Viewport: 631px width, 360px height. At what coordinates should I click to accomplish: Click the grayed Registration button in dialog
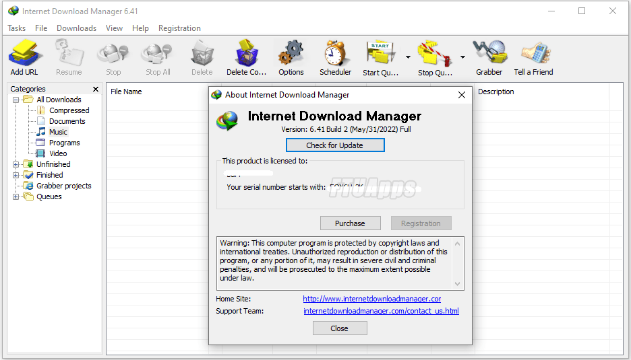tap(421, 223)
